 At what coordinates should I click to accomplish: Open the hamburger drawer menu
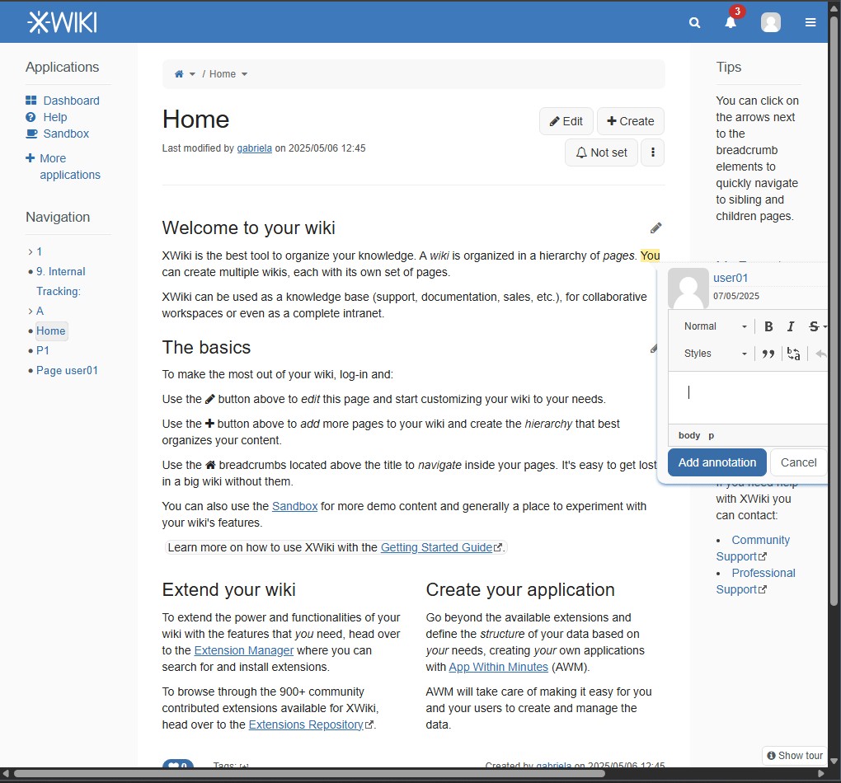810,22
